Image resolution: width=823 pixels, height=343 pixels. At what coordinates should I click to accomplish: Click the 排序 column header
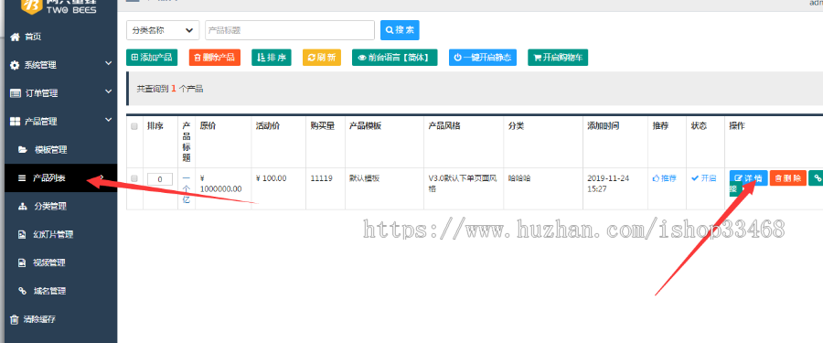(155, 126)
